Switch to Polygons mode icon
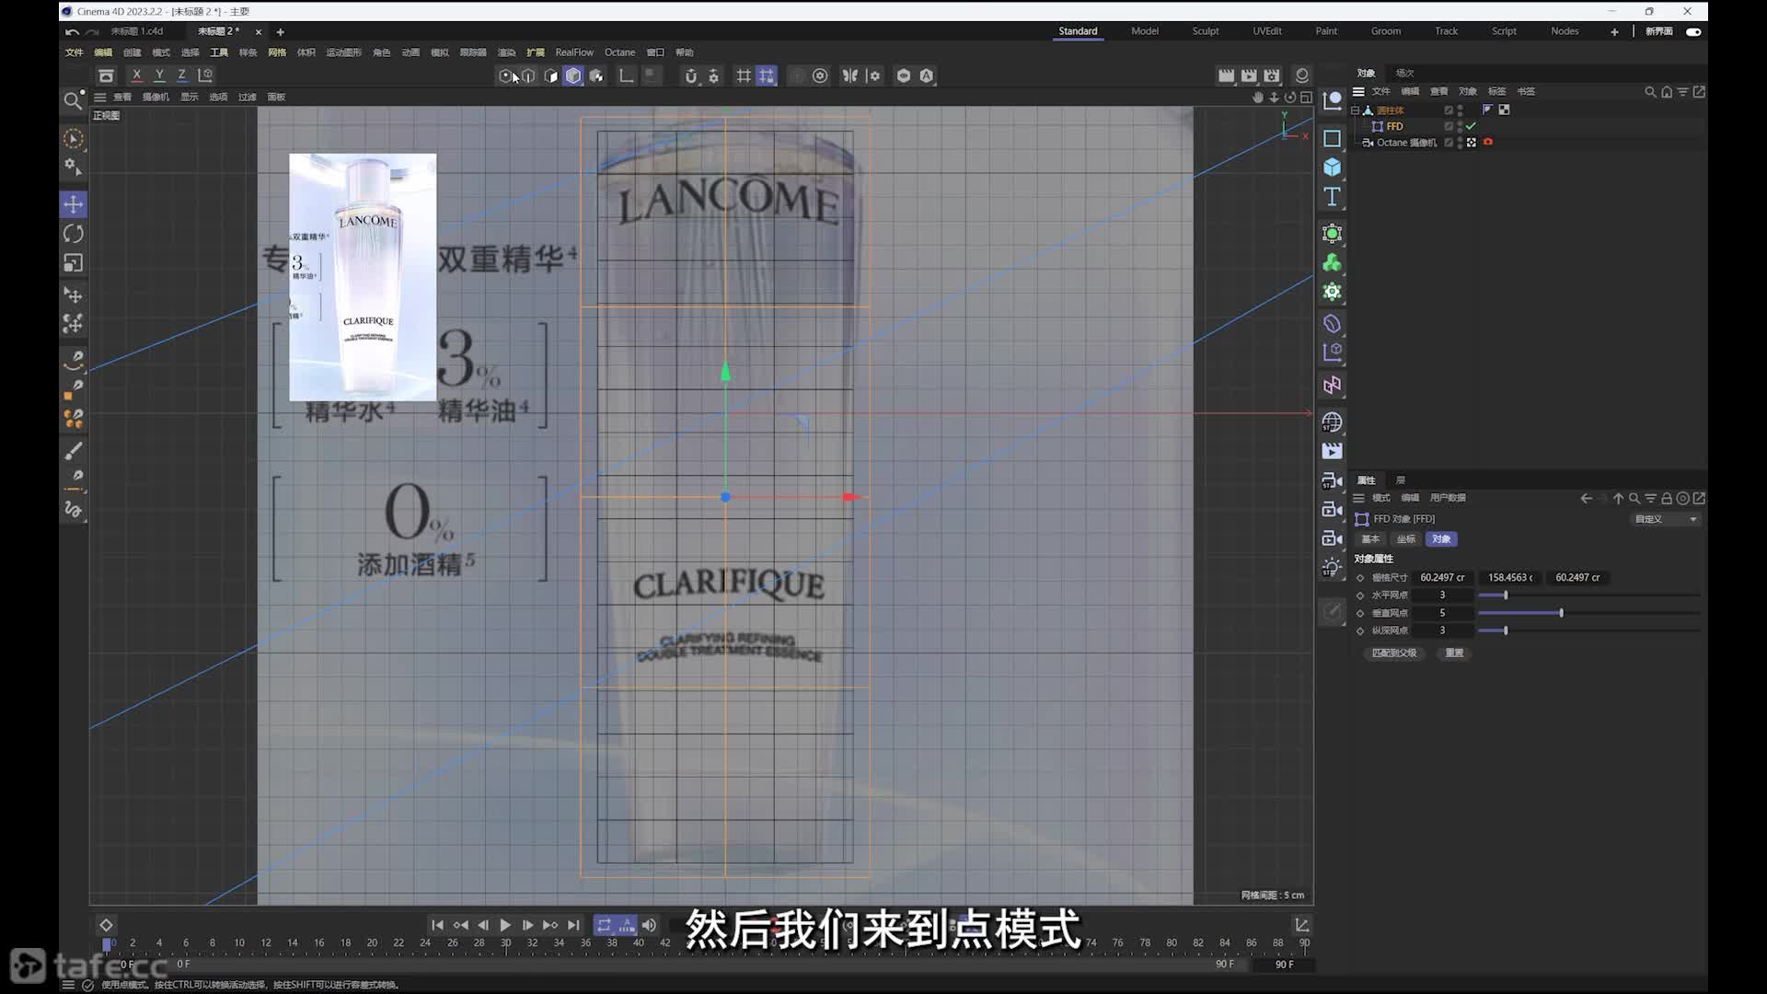 pos(550,76)
